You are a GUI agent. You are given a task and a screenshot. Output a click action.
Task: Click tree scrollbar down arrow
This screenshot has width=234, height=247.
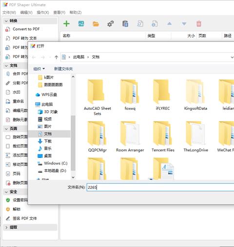(73, 177)
